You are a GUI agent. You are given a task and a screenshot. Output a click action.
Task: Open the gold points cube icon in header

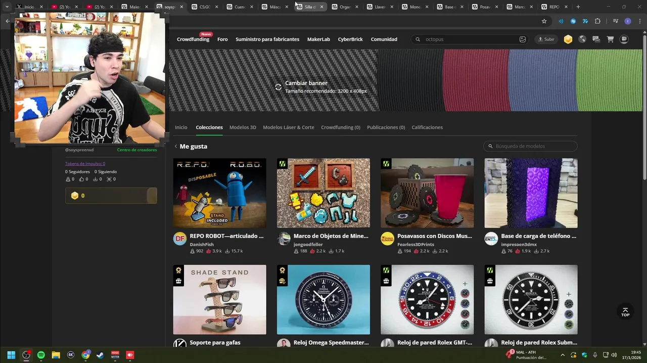568,39
